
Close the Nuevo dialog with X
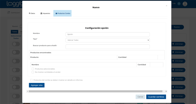tap(166, 6)
